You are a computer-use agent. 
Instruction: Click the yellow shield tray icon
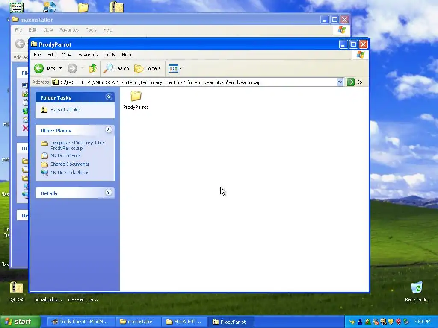[391, 322]
